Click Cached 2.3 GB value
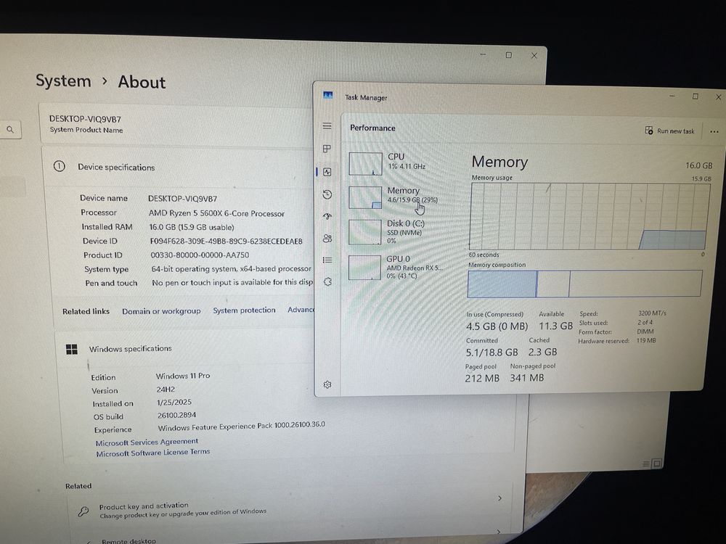Screen dimensions: 726x544 [x=542, y=352]
